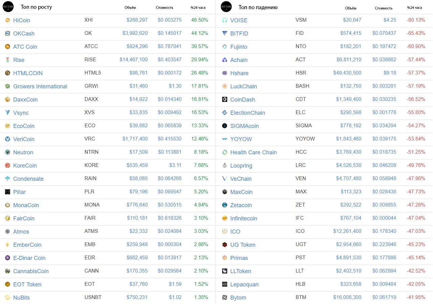The height and width of the screenshot is (304, 433).
Task: Click the BITFID logo icon
Action: (x=225, y=34)
